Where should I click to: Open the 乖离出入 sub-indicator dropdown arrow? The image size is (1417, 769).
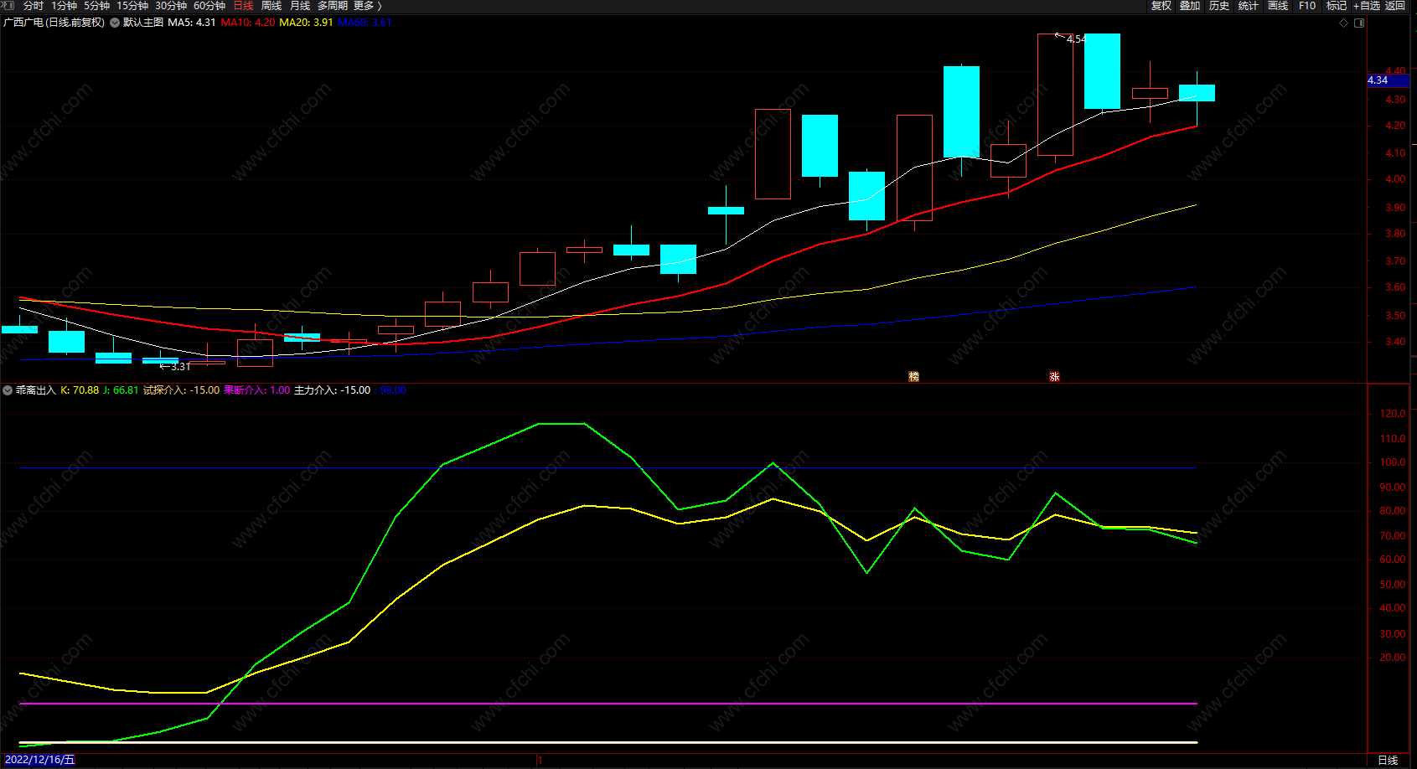coord(8,390)
